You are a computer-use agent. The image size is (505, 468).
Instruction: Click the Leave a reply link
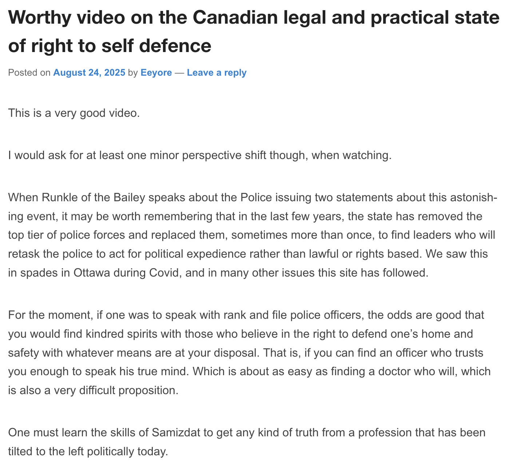click(216, 73)
